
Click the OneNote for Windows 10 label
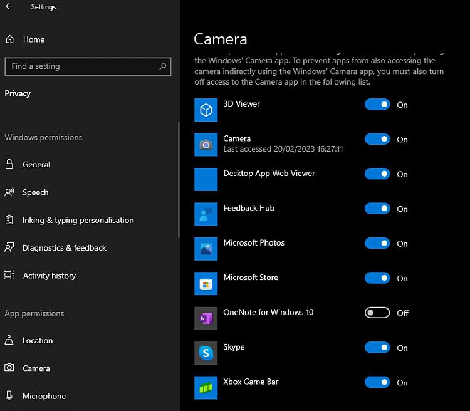pos(268,313)
